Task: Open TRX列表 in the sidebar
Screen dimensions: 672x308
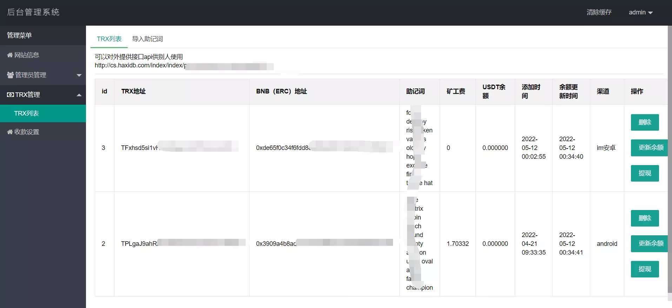Action: point(27,113)
